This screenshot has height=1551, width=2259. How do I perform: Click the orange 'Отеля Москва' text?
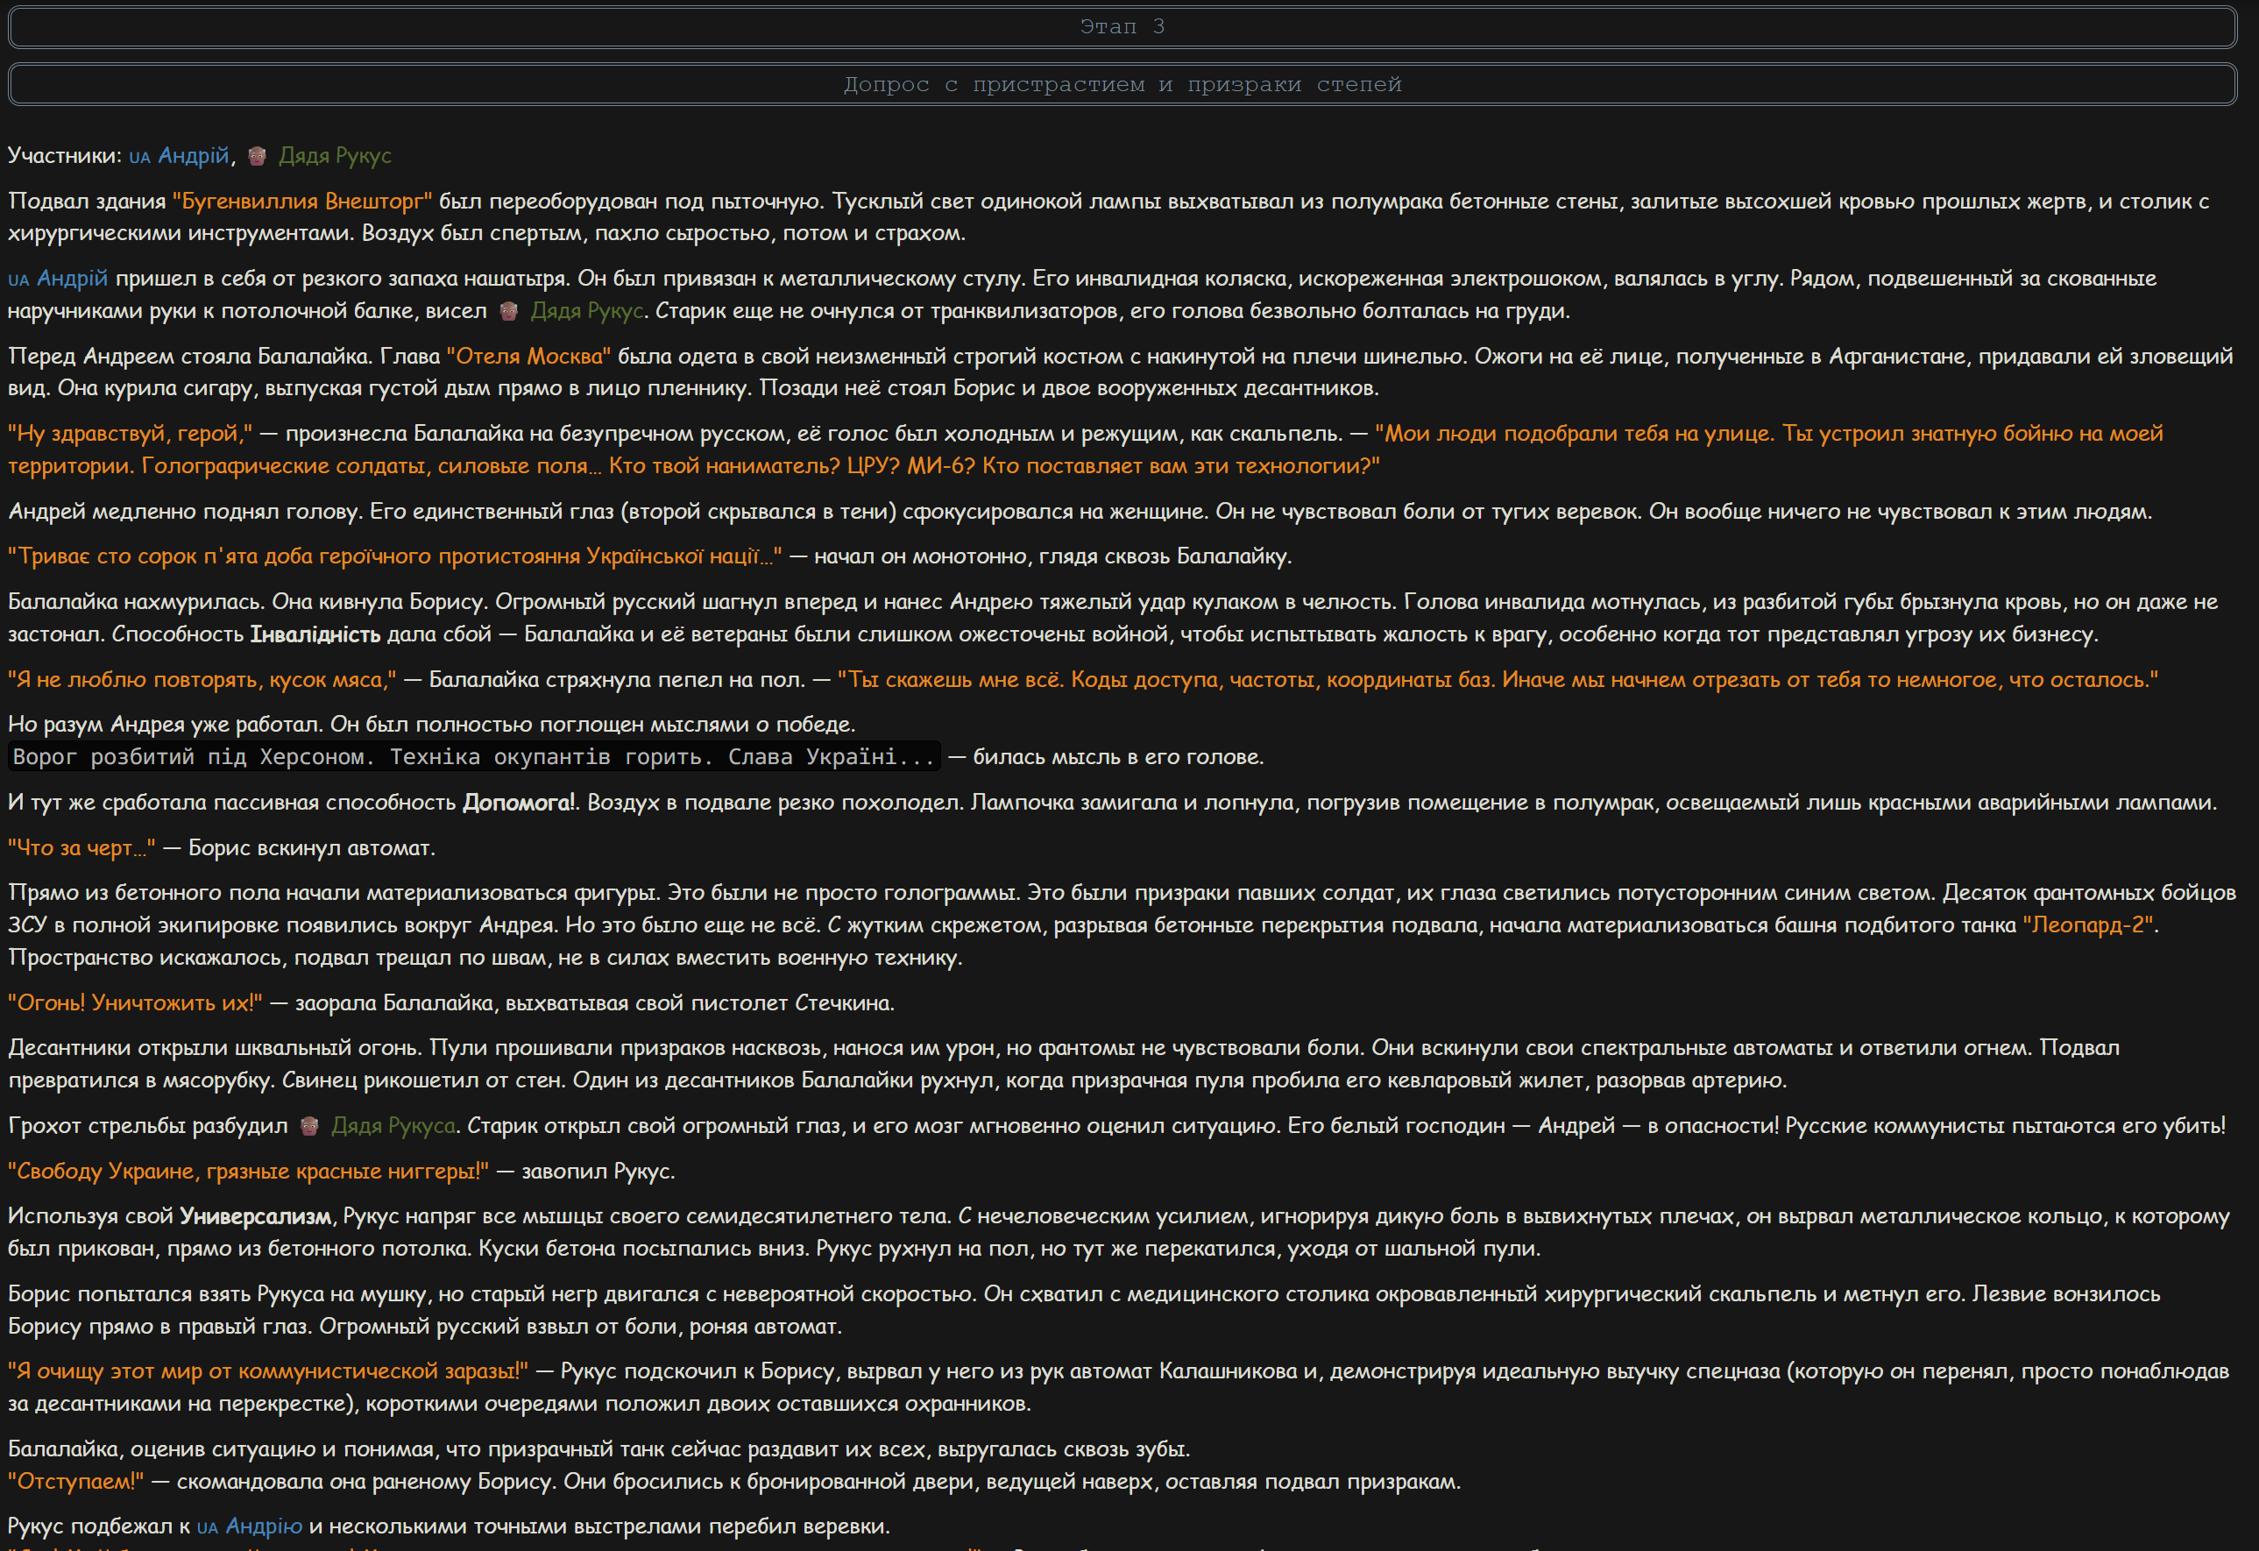click(x=528, y=356)
